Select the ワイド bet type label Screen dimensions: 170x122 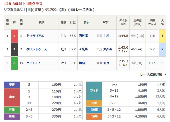coord(94,90)
